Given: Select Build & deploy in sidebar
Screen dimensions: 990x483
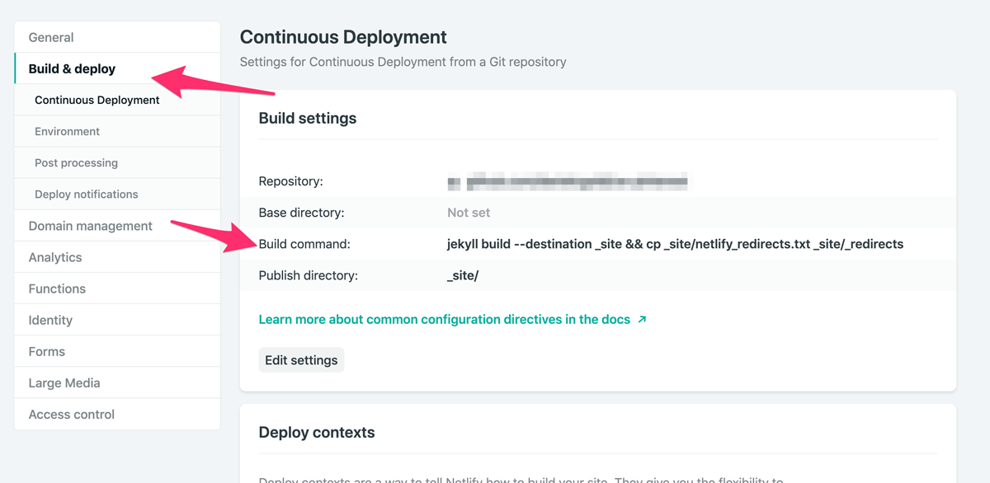Looking at the screenshot, I should pos(72,68).
